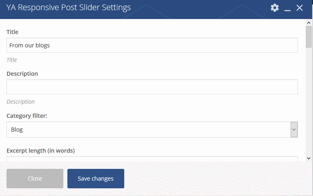Focus the Title field containing From our blogs
Viewport: 313px width, 196px height.
click(x=152, y=45)
